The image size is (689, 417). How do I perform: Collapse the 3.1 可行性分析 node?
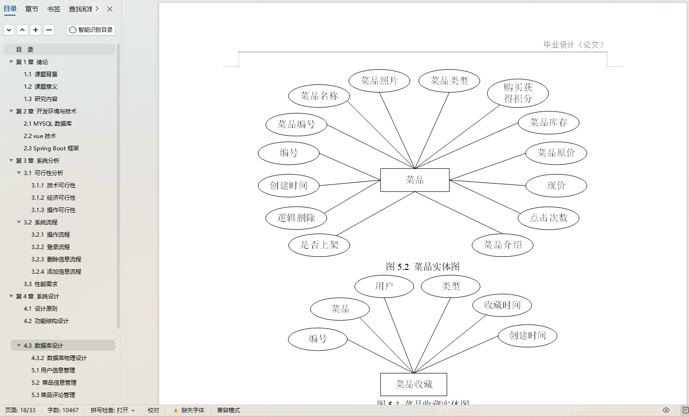point(19,173)
